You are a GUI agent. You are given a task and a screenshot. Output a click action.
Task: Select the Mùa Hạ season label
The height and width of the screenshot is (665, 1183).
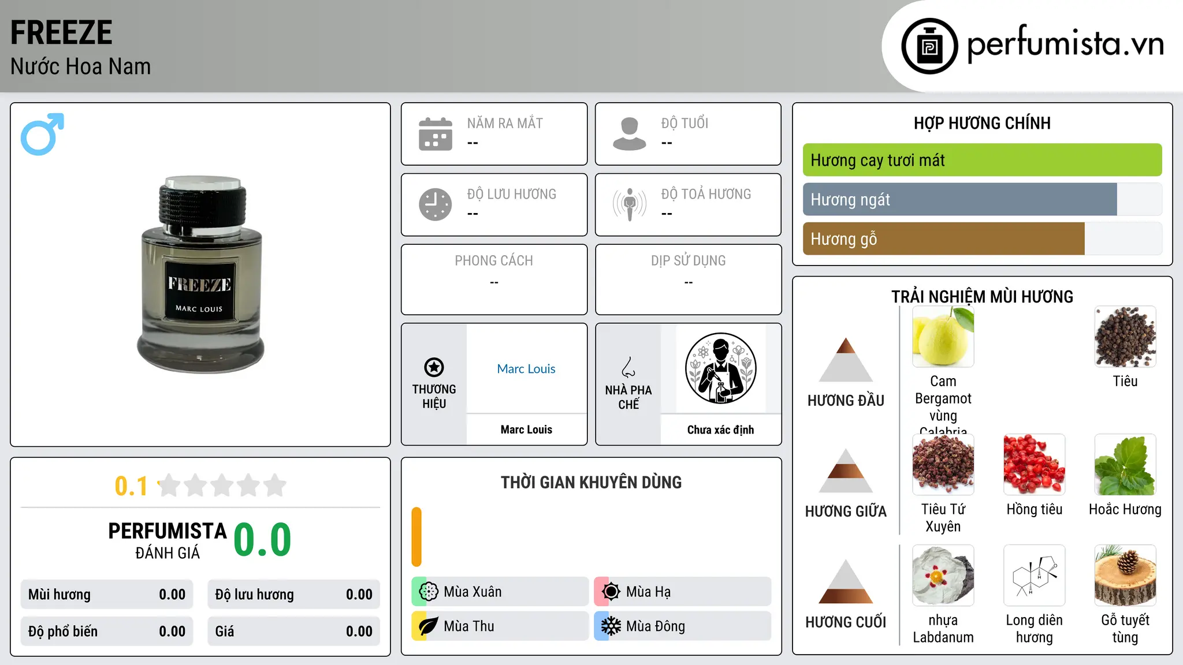648,592
